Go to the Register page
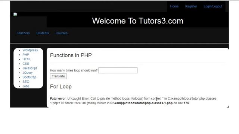Image resolution: width=239 pixels, height=134 pixels. click(191, 6)
